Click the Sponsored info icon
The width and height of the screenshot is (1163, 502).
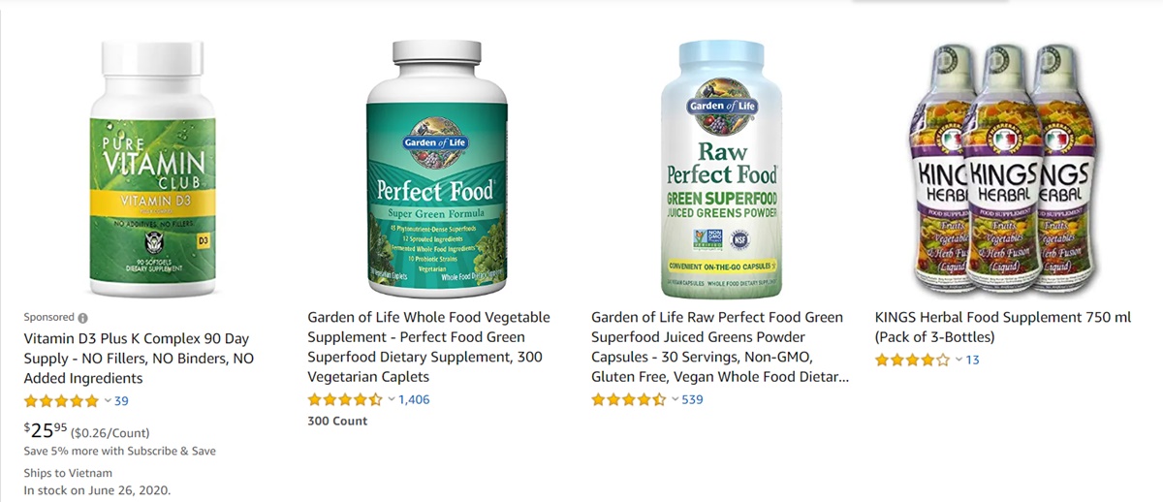pos(82,318)
